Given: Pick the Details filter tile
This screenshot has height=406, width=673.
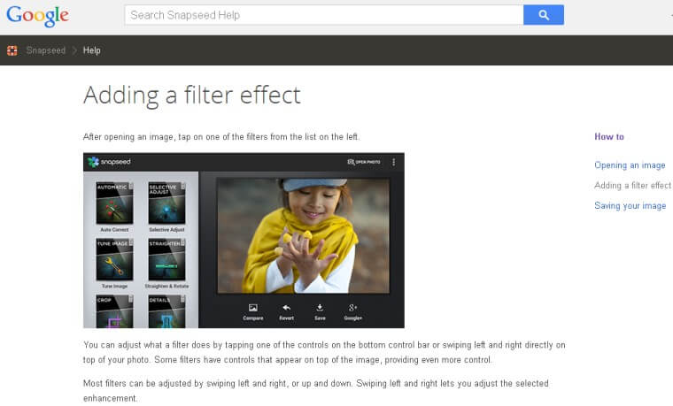Looking at the screenshot, I should click(x=166, y=311).
